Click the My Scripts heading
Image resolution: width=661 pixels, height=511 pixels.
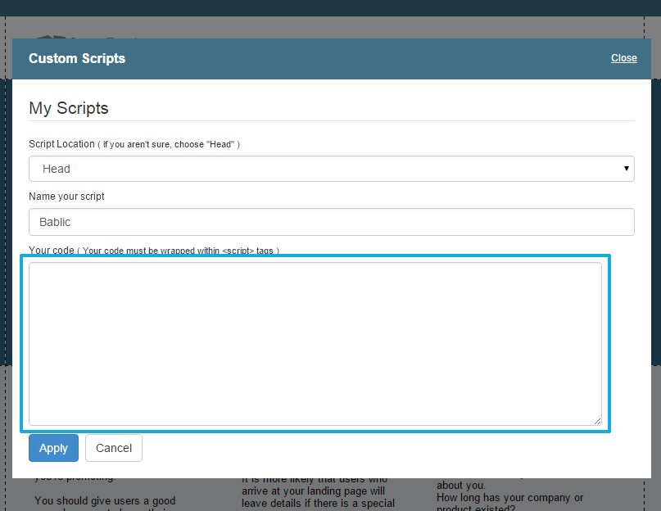(69, 108)
